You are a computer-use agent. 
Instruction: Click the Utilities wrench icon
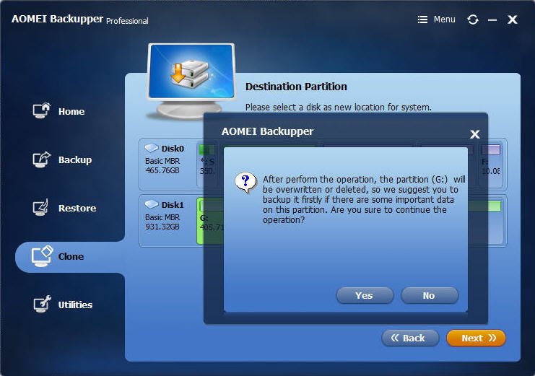pos(42,304)
